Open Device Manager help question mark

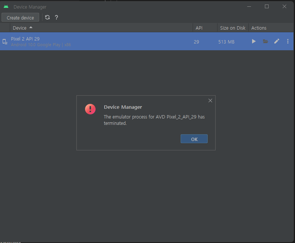click(x=56, y=17)
